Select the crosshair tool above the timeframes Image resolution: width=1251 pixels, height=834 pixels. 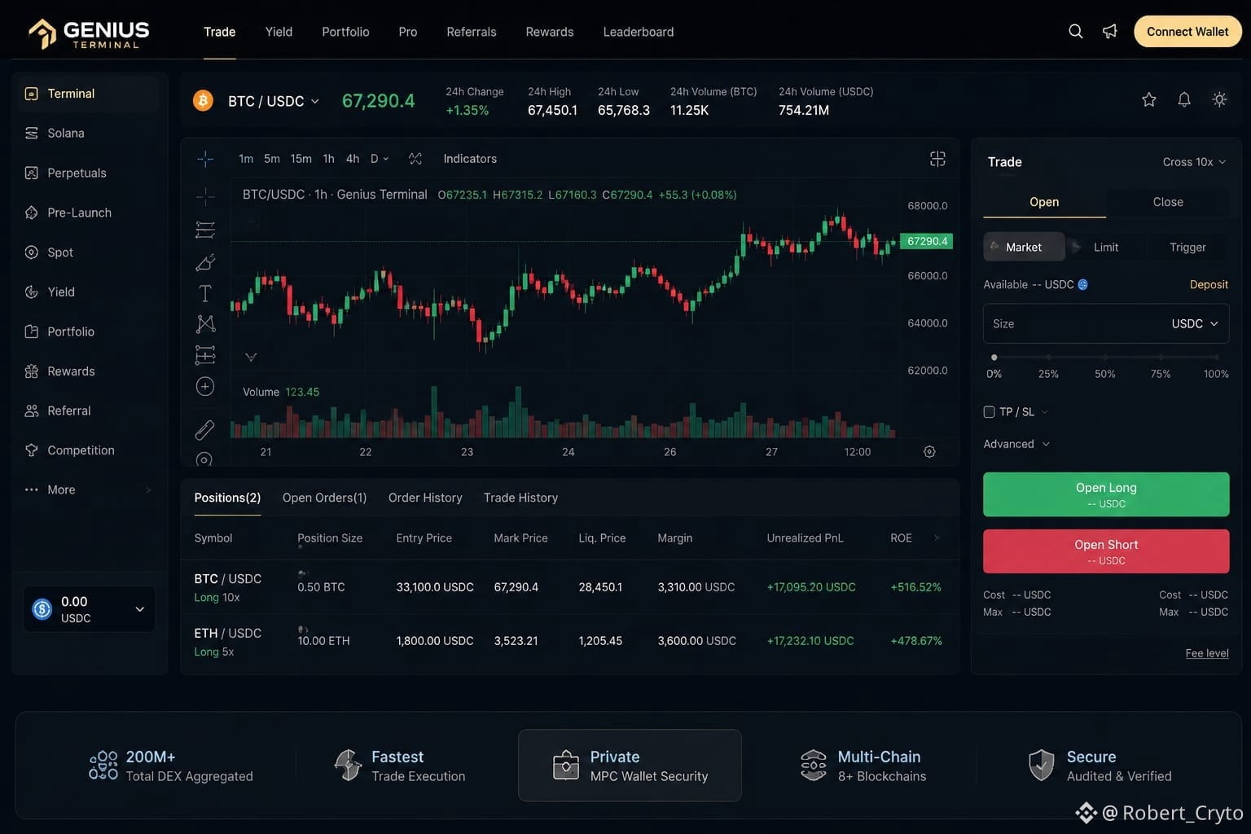point(205,159)
